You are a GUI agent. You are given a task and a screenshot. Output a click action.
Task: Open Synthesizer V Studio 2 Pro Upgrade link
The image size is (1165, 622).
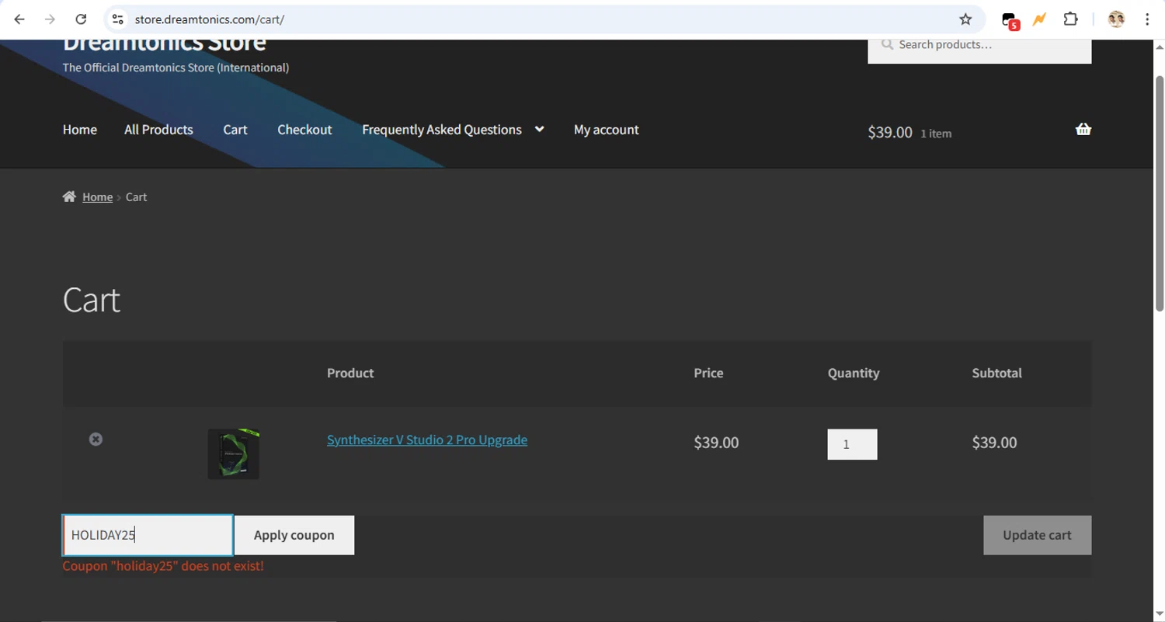(427, 440)
